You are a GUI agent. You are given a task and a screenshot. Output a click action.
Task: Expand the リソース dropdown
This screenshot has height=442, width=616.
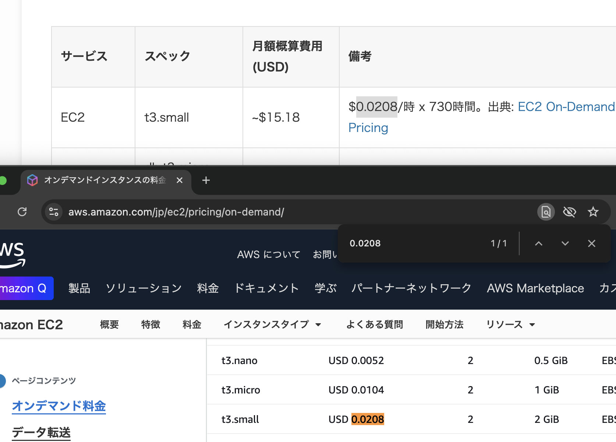[x=511, y=324]
